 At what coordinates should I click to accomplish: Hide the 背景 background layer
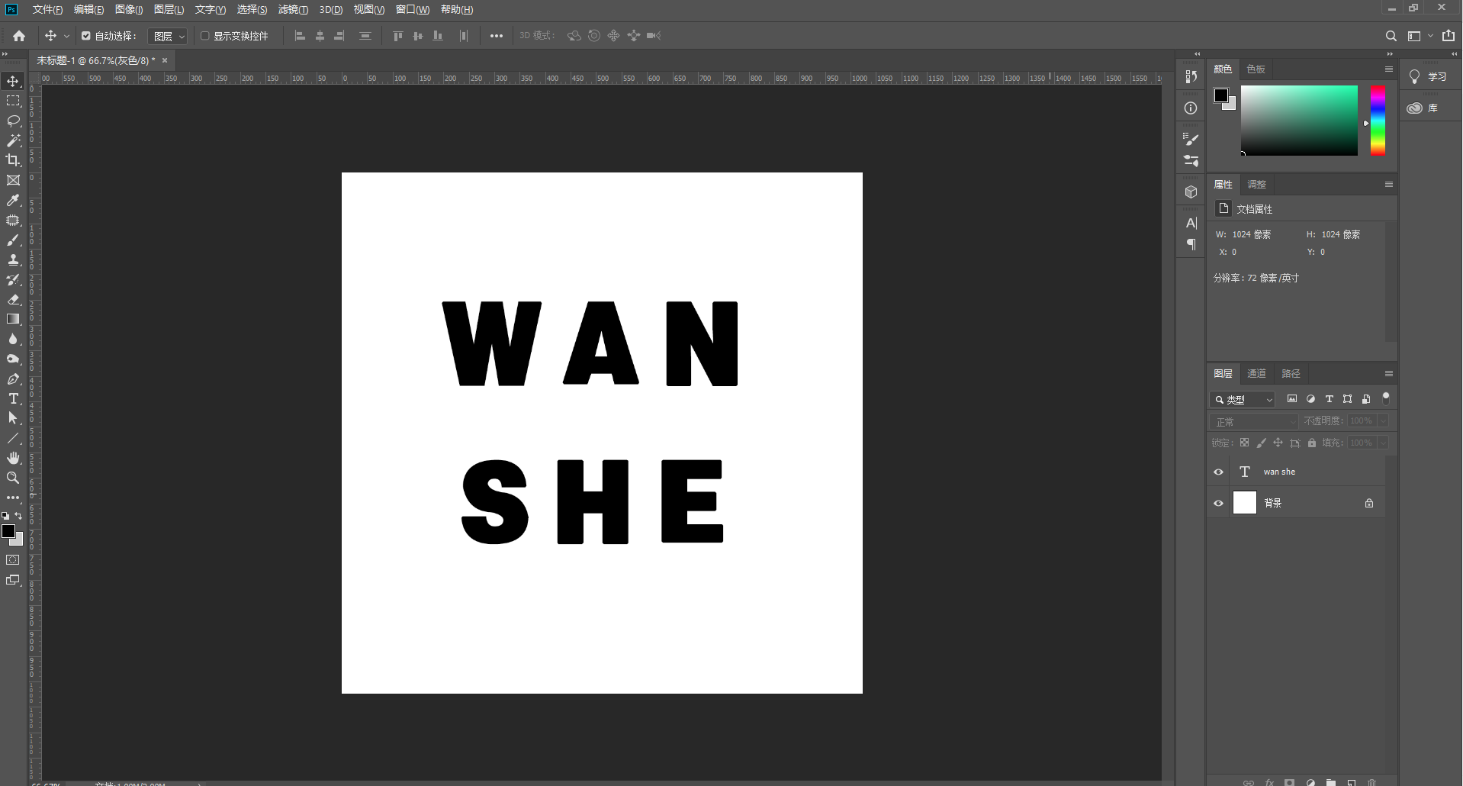1218,503
